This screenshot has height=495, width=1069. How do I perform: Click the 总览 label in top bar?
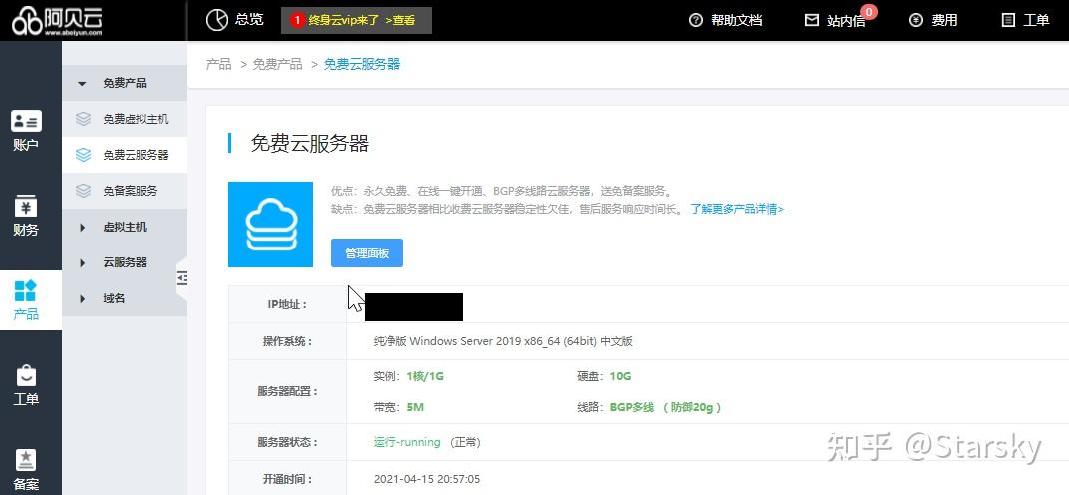click(249, 20)
